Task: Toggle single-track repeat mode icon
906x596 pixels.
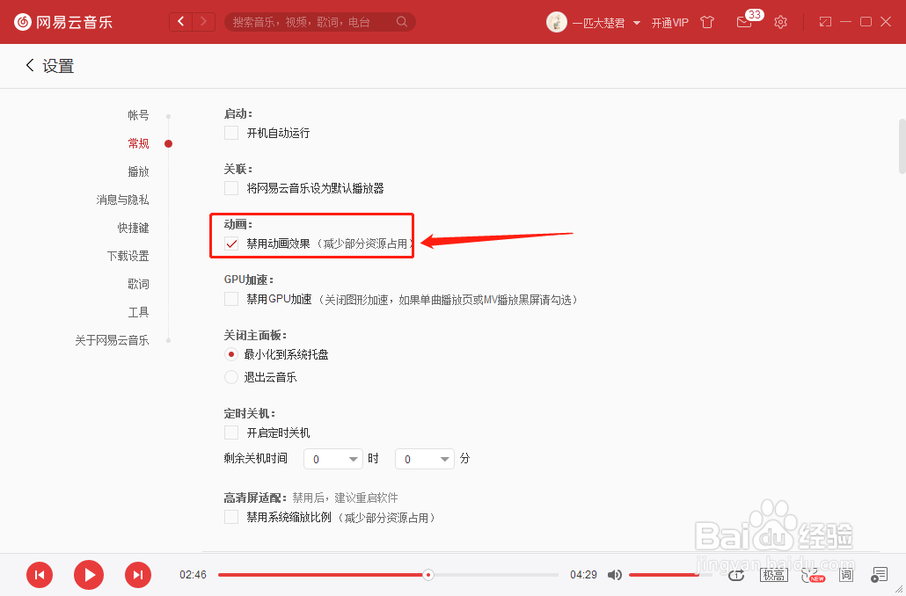Action: (x=736, y=575)
